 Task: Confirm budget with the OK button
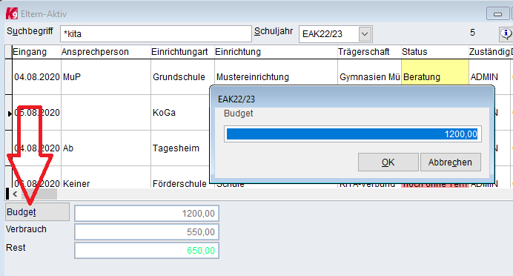point(388,162)
